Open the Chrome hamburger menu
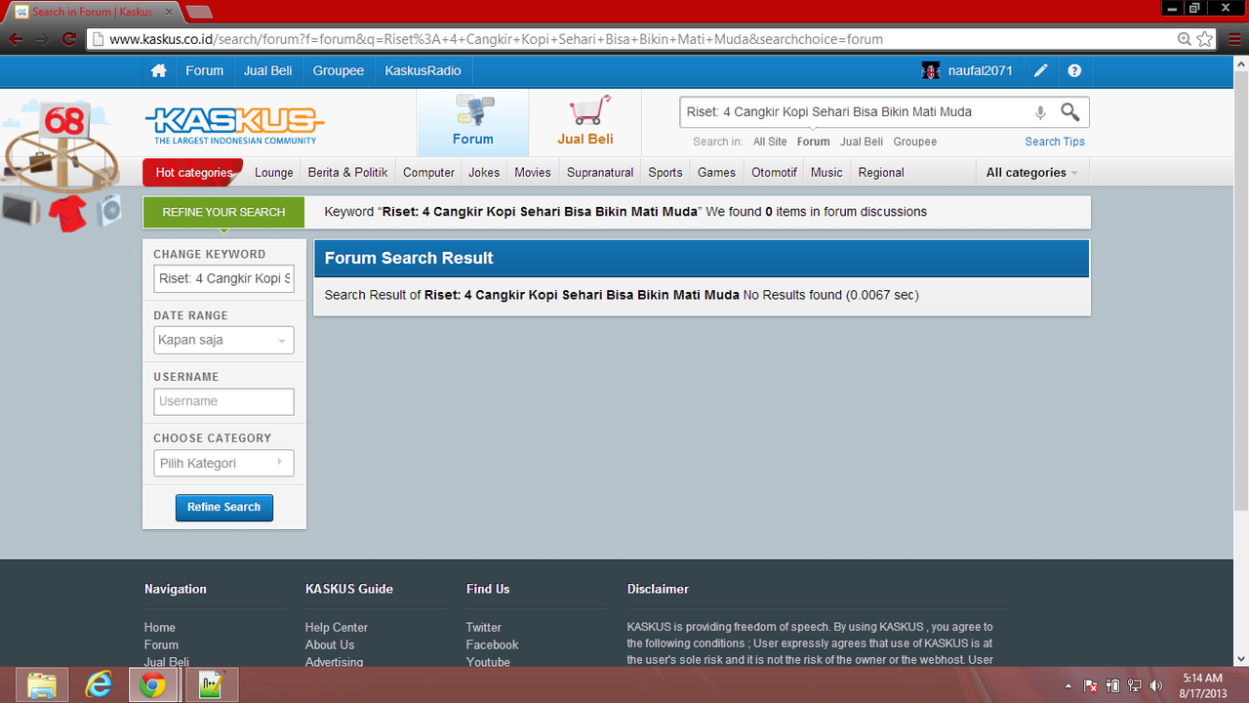Image resolution: width=1249 pixels, height=703 pixels. pyautogui.click(x=1233, y=39)
